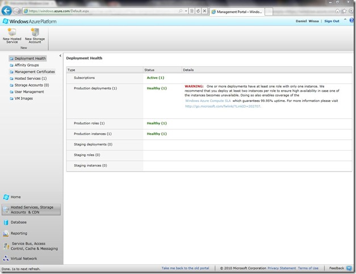This screenshot has width=356, height=274.
Task: Collapse the left navigation panel arrow
Action: pos(61,56)
